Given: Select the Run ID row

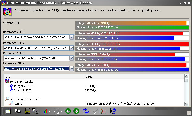Looking at the screenshot, I should [94, 104].
